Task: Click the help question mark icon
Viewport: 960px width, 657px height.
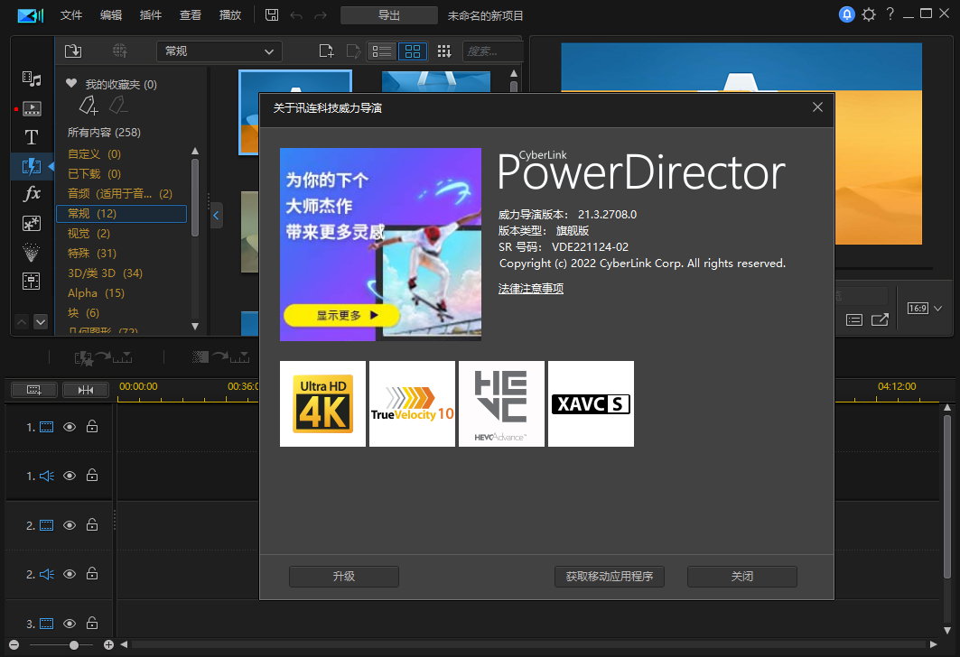Action: (890, 14)
